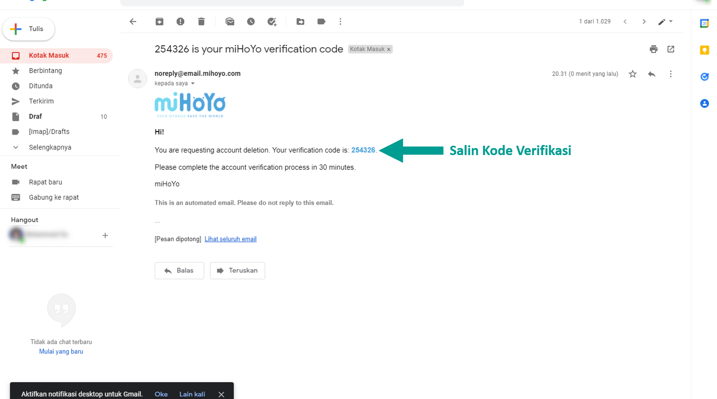This screenshot has height=399, width=717.
Task: Archive this email
Action: [159, 21]
